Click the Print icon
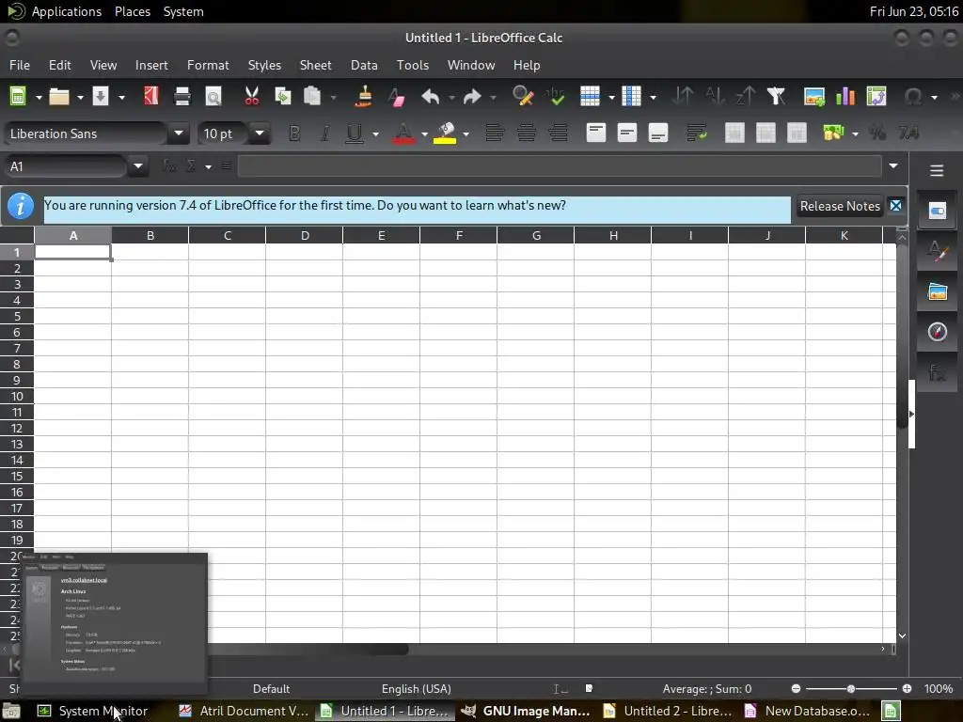963x722 pixels. coord(182,97)
